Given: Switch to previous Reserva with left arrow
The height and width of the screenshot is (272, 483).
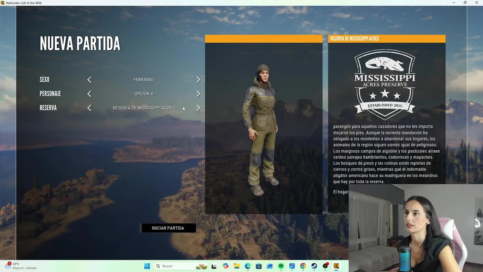Looking at the screenshot, I should (x=89, y=108).
